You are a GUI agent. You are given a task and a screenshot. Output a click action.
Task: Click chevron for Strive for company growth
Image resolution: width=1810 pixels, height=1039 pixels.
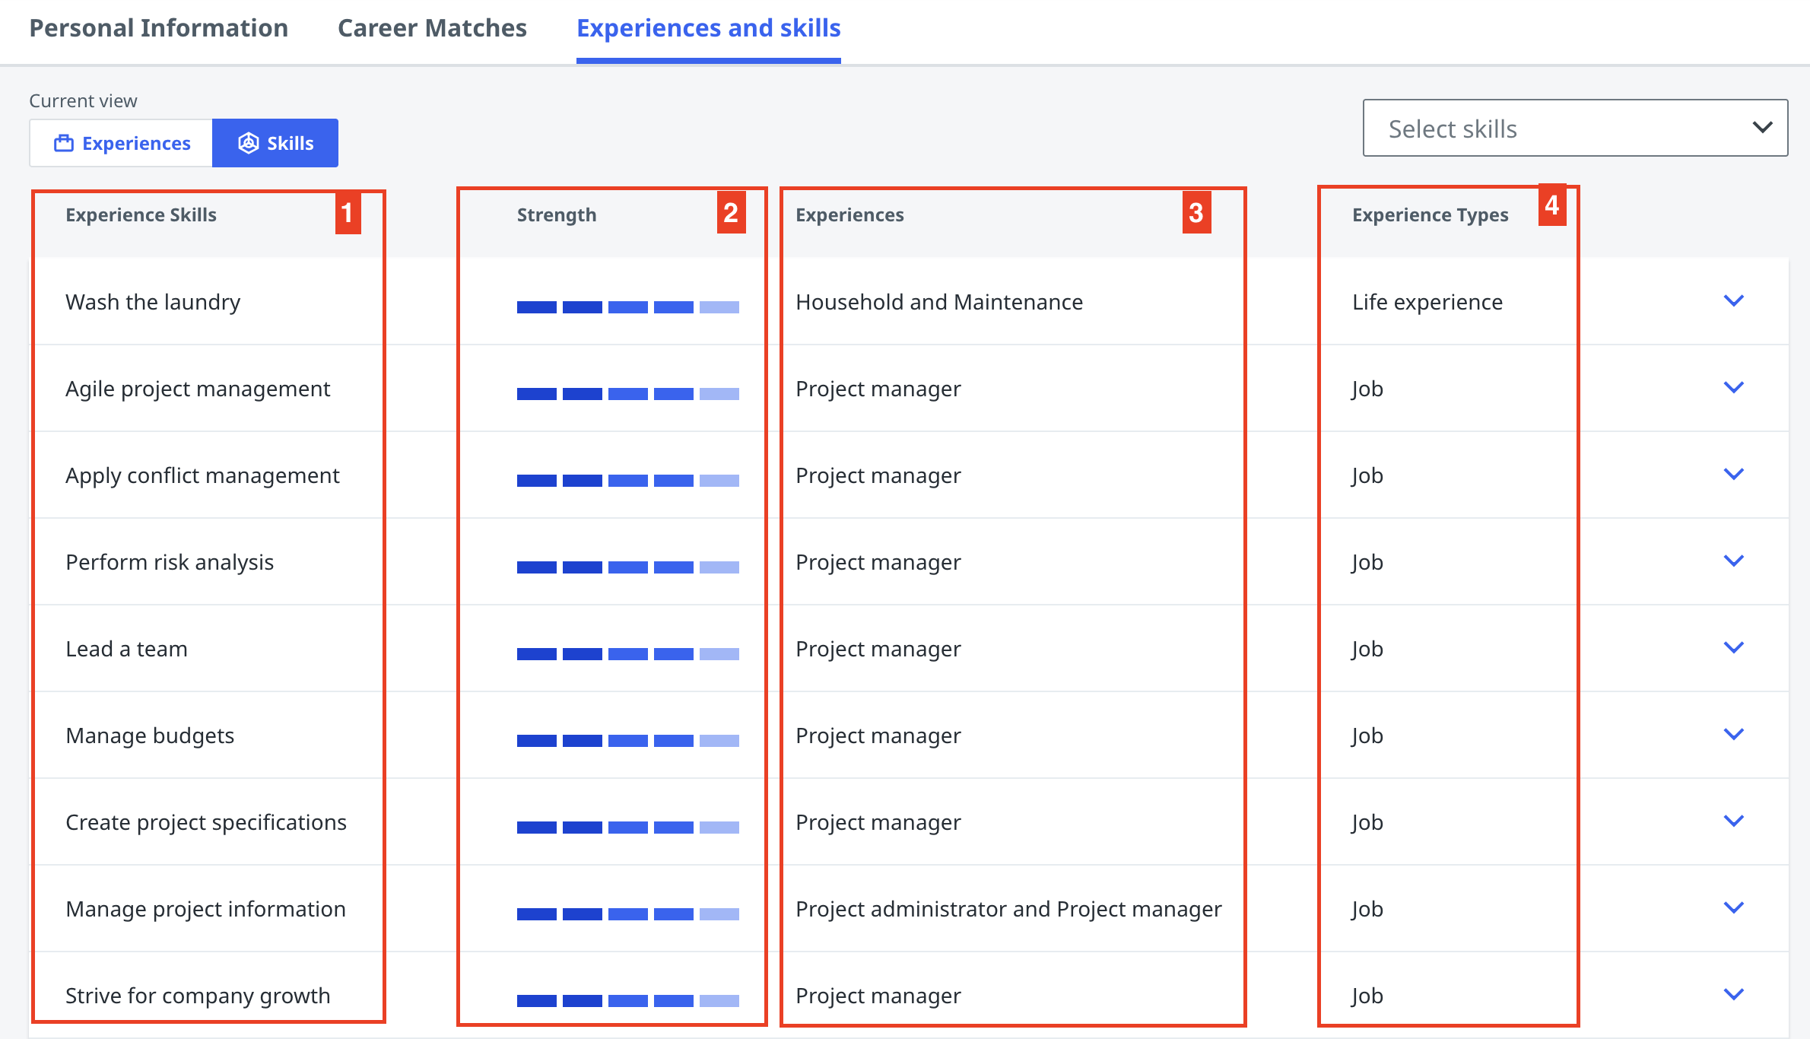coord(1733,995)
